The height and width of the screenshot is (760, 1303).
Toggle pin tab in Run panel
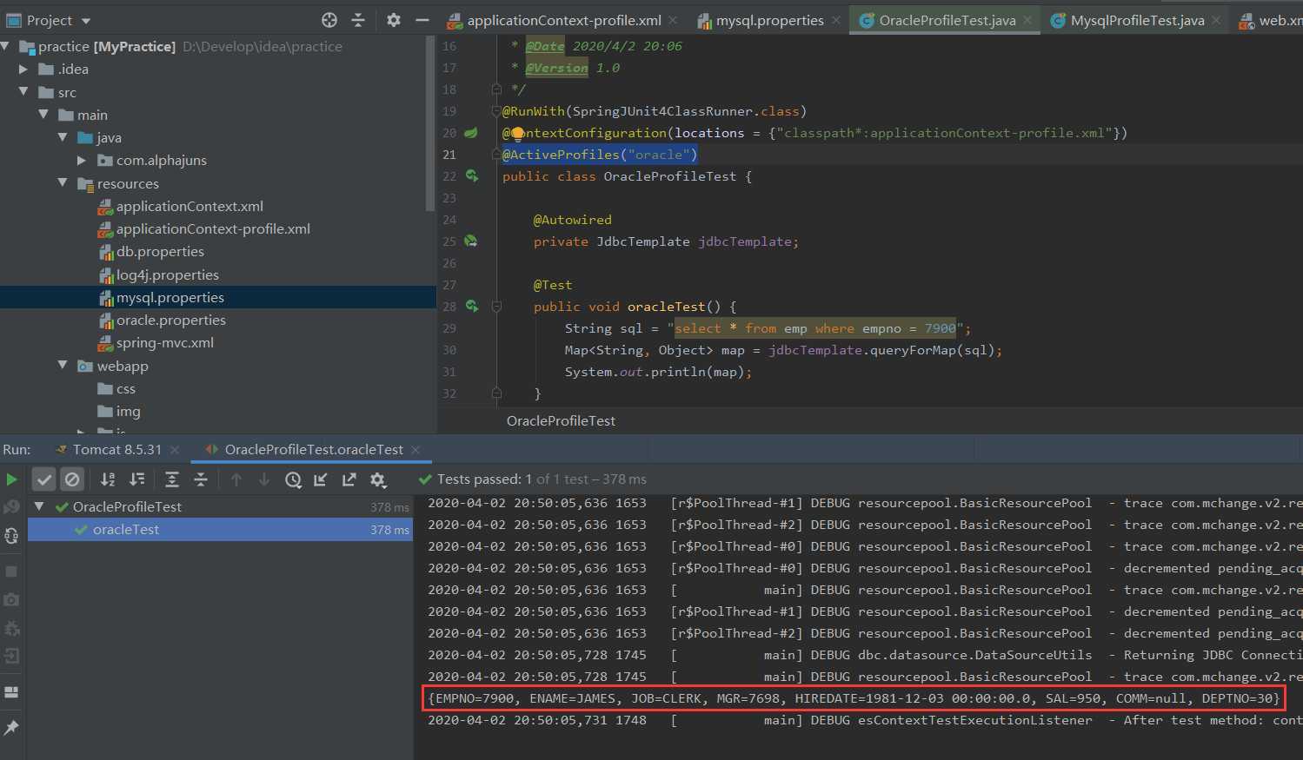click(11, 727)
